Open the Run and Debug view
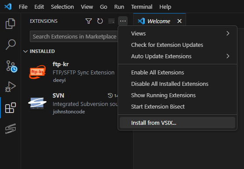 pyautogui.click(x=10, y=87)
